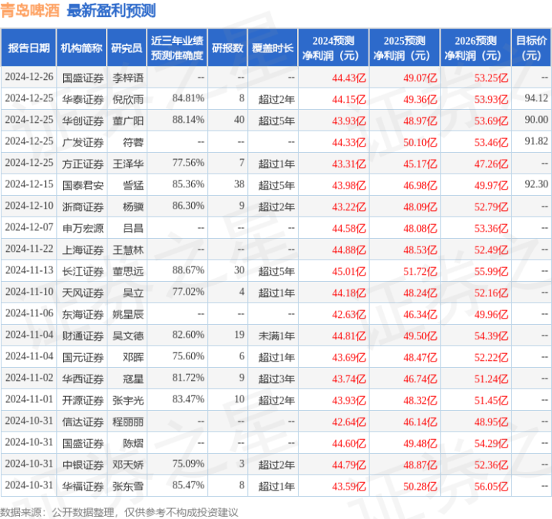Click researcher name 董广阳

tap(128, 121)
